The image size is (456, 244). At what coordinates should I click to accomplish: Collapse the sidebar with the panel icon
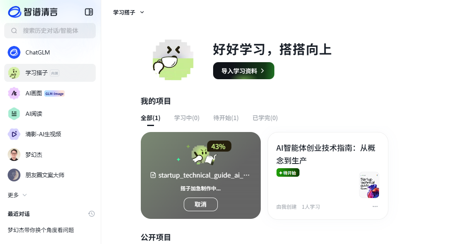(x=89, y=12)
